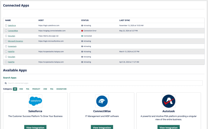Click View Integration under Autotask
The height and width of the screenshot is (129, 208).
169,127
